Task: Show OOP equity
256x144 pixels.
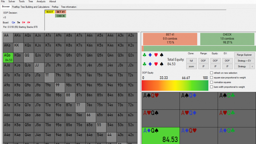Action: point(215,61)
